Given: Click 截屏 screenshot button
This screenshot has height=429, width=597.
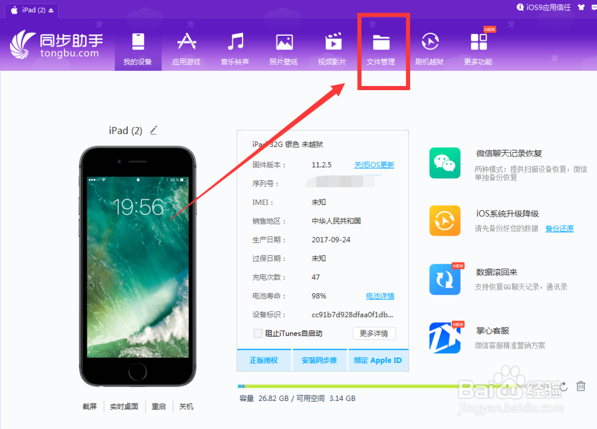Looking at the screenshot, I should [90, 406].
